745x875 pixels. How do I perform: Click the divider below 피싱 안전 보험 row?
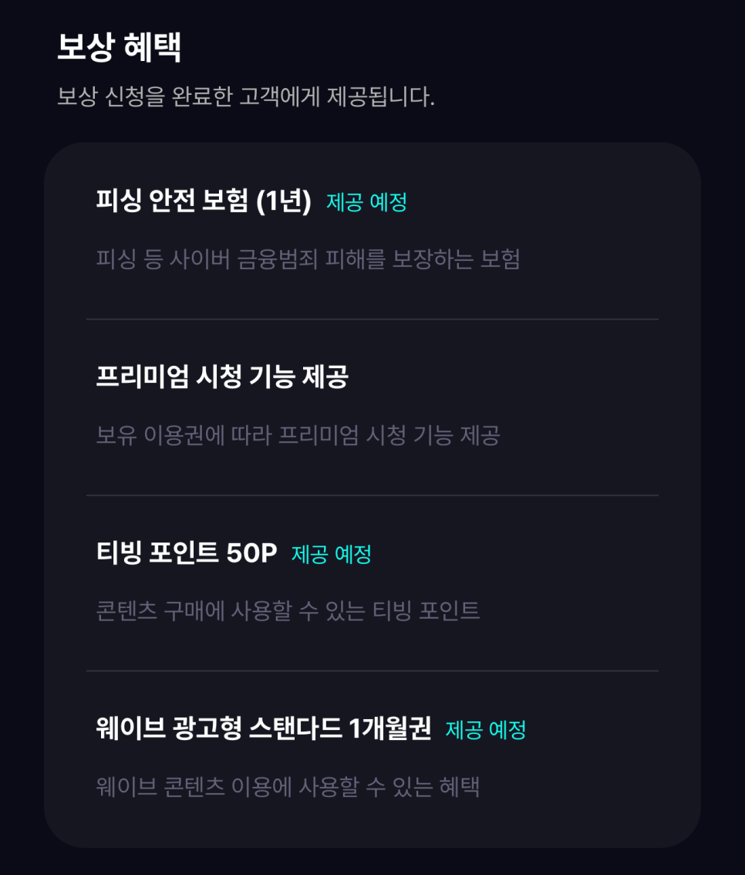tap(372, 319)
